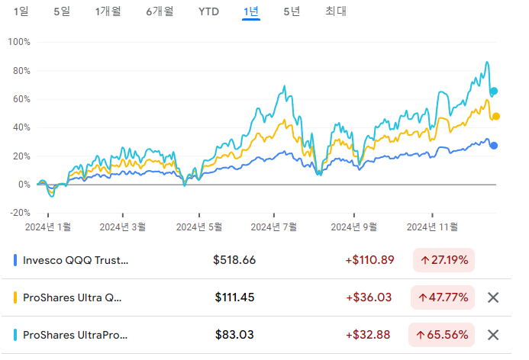This screenshot has height=360, width=529.
Task: Click the 2024년 9월 axis label
Action: pyautogui.click(x=354, y=227)
